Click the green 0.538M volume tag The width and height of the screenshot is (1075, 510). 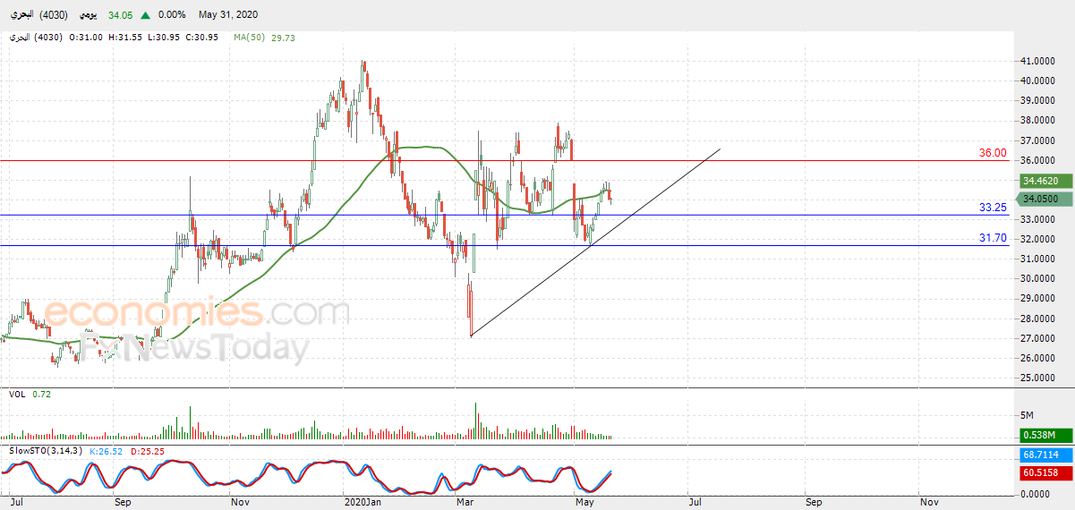1045,435
